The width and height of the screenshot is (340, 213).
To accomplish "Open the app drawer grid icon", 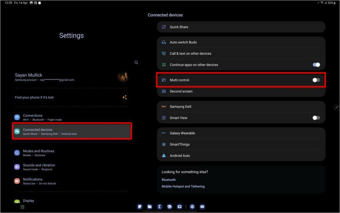I will (22, 207).
